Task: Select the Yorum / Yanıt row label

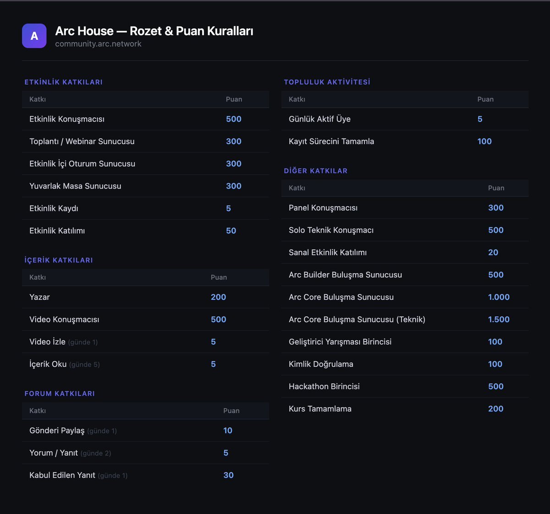Action: [54, 453]
